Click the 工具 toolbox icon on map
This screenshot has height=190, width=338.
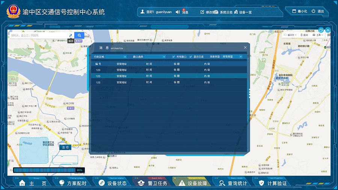314,35
